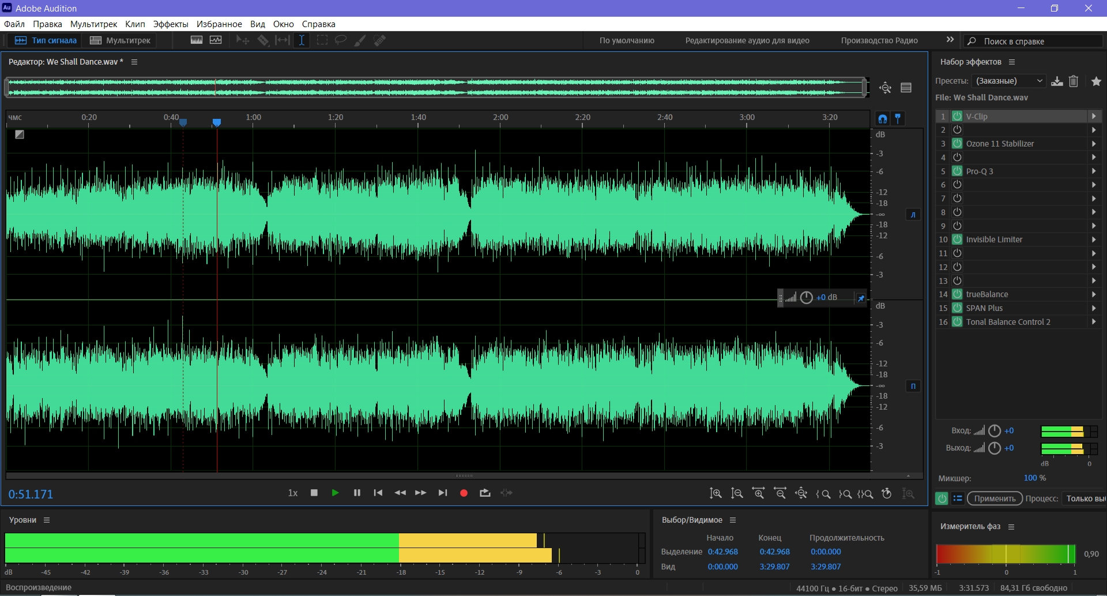Toggle right channel (П) button
Image resolution: width=1107 pixels, height=596 pixels.
click(913, 386)
